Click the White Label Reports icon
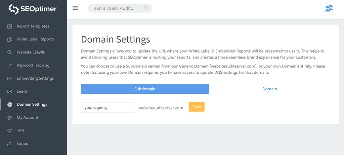 (x=10, y=39)
